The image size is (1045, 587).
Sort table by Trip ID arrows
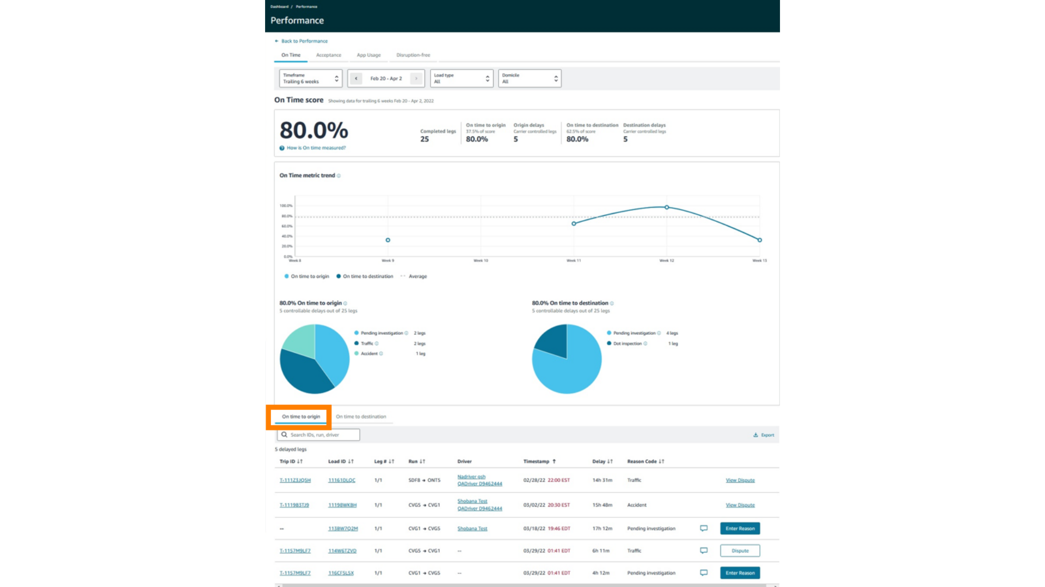[x=300, y=461]
